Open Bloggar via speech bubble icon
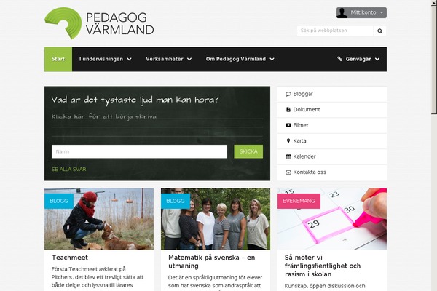 click(x=288, y=94)
